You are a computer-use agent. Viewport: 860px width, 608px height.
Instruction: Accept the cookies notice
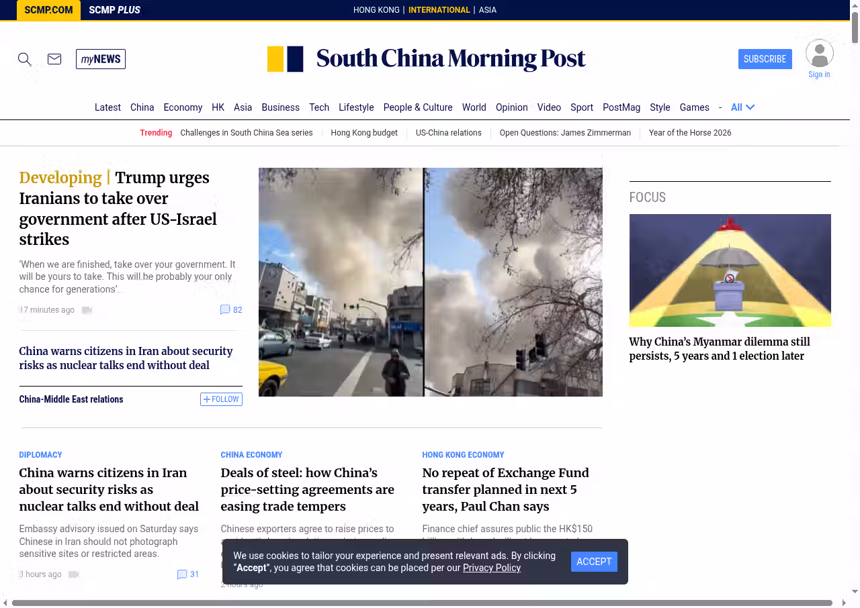tap(594, 562)
